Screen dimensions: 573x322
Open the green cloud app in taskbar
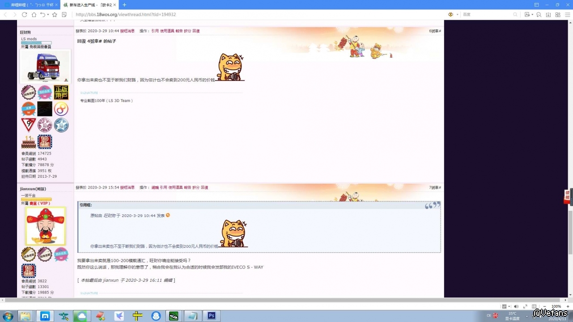pos(82,316)
